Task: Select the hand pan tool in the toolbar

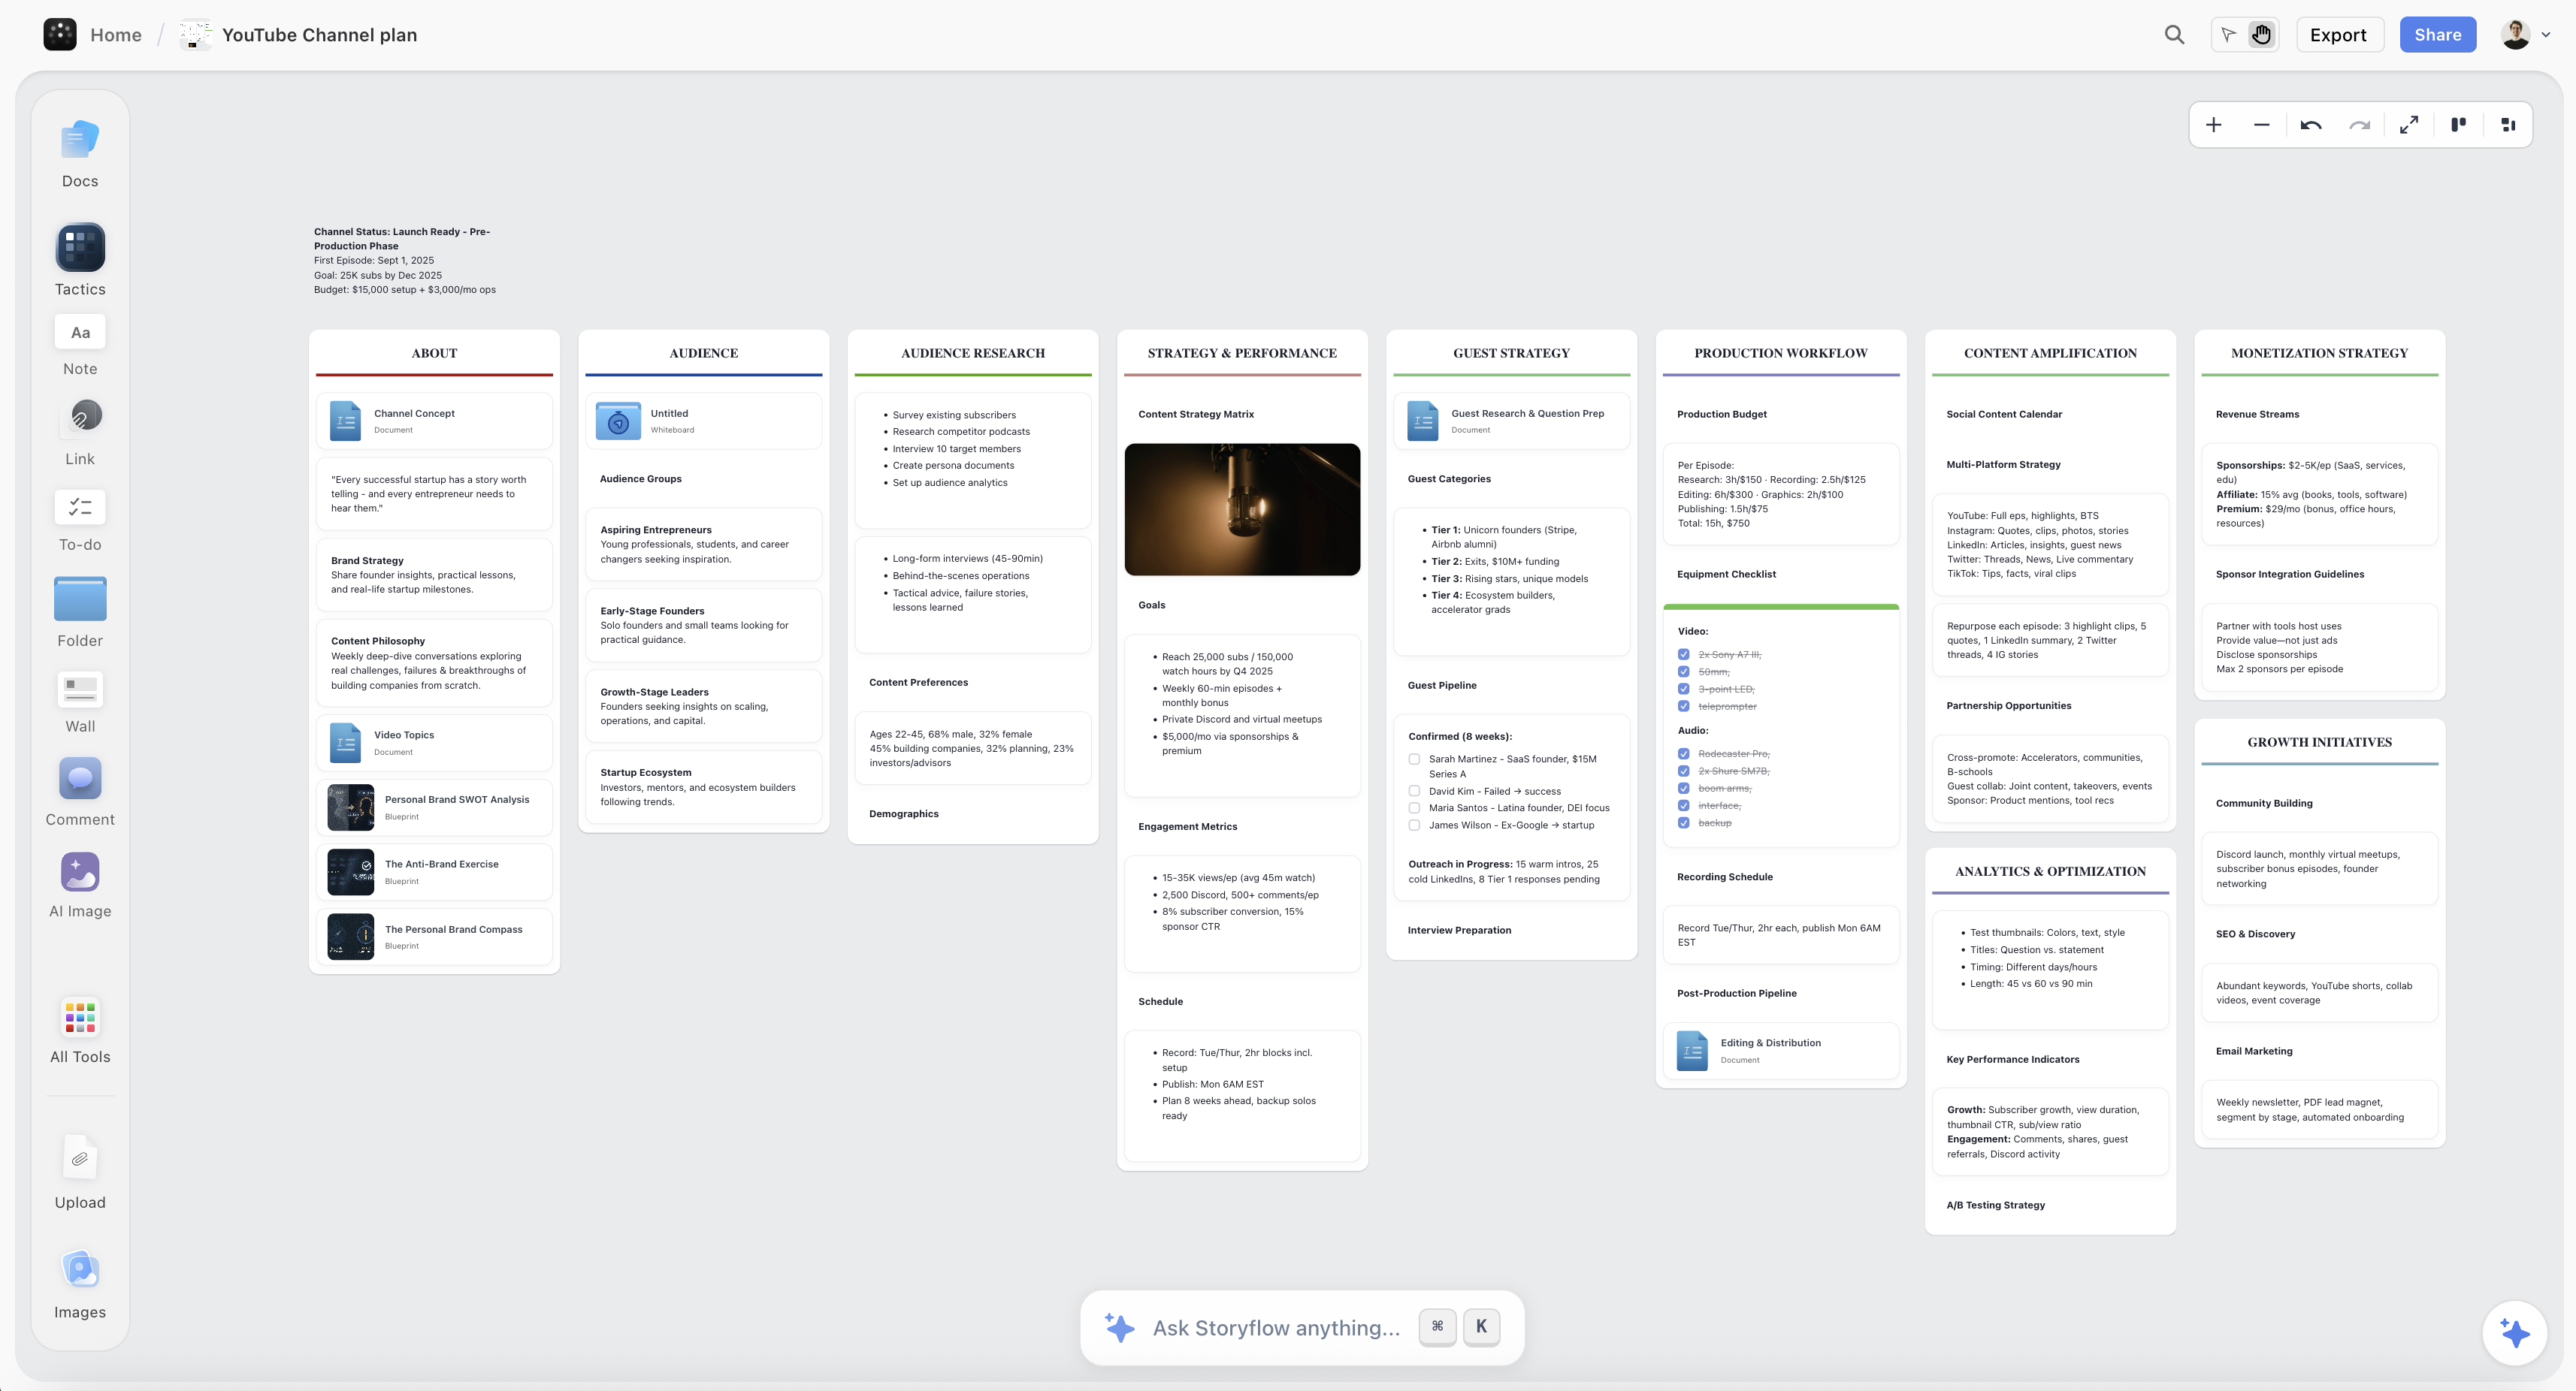Action: (2261, 34)
